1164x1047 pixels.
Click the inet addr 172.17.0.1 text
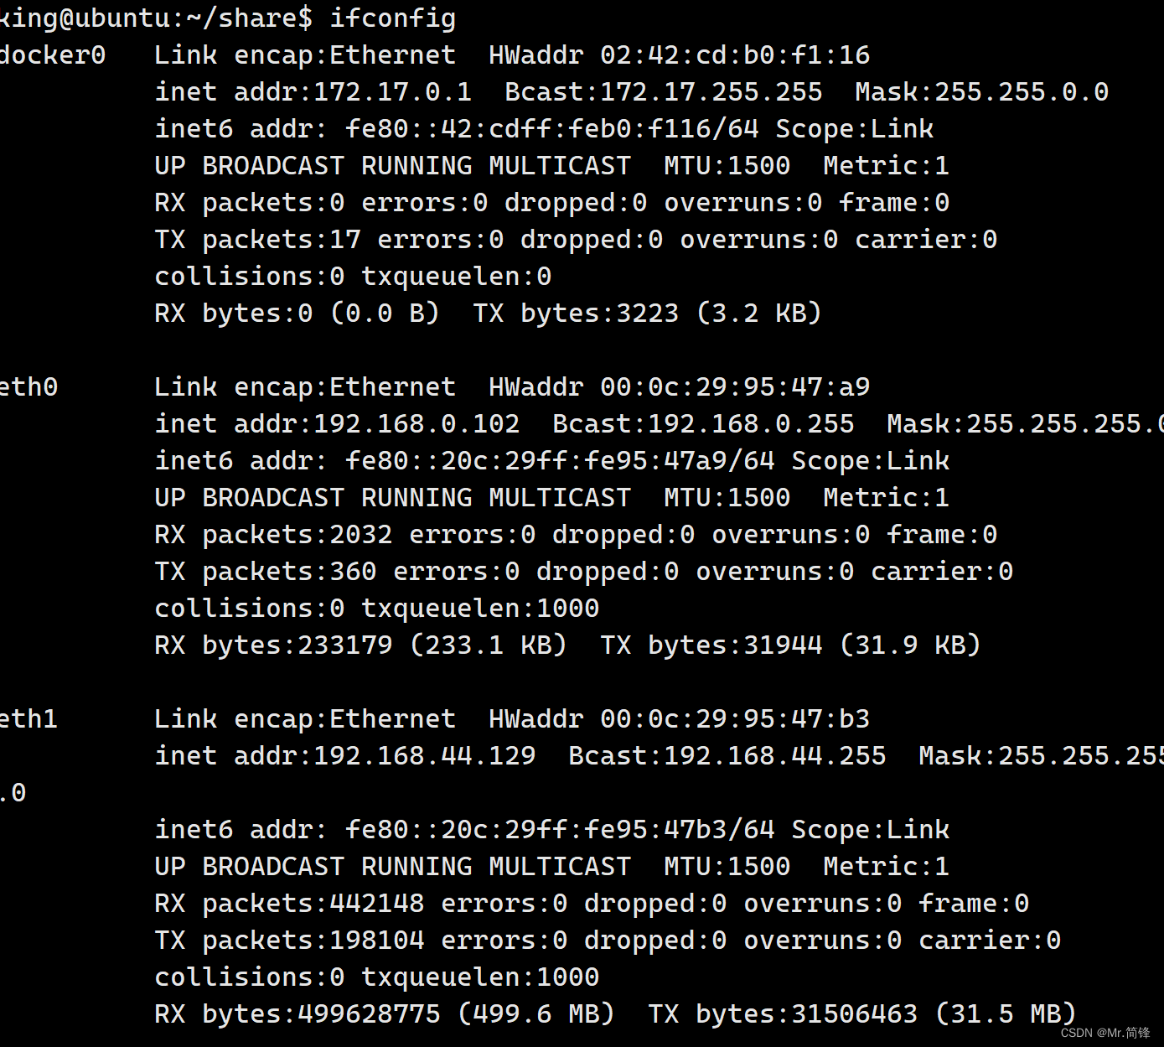[x=313, y=92]
